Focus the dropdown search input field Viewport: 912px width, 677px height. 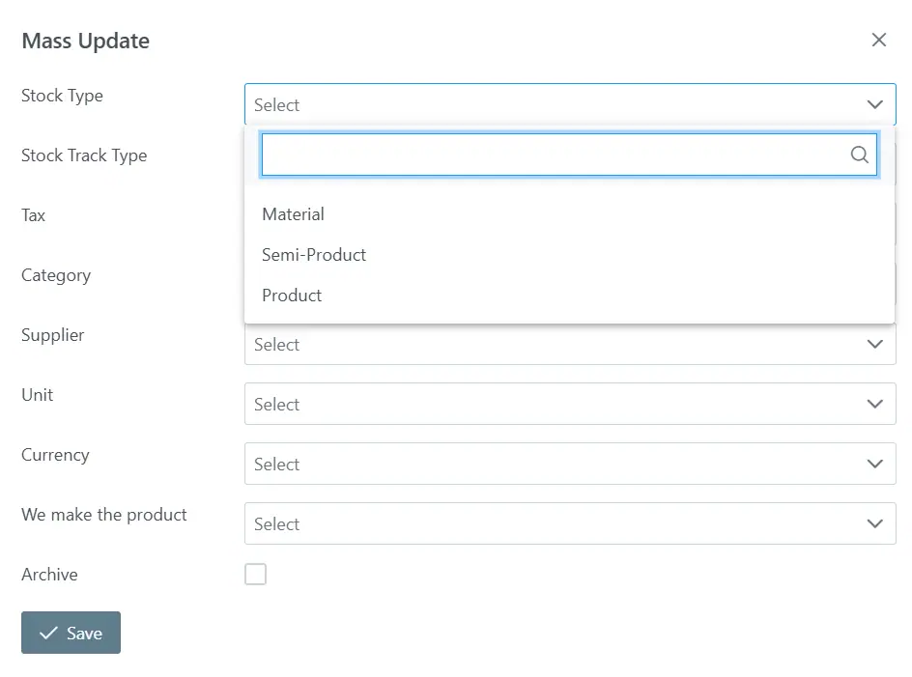click(569, 155)
